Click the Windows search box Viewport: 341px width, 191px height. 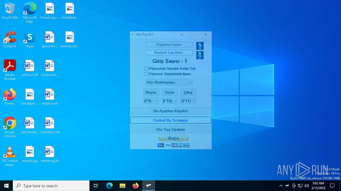[51, 186]
